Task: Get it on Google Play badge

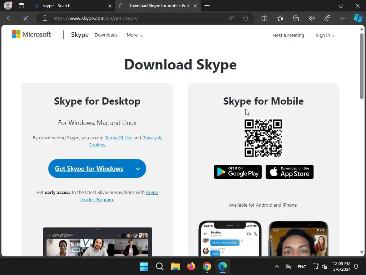Action: pos(238,172)
